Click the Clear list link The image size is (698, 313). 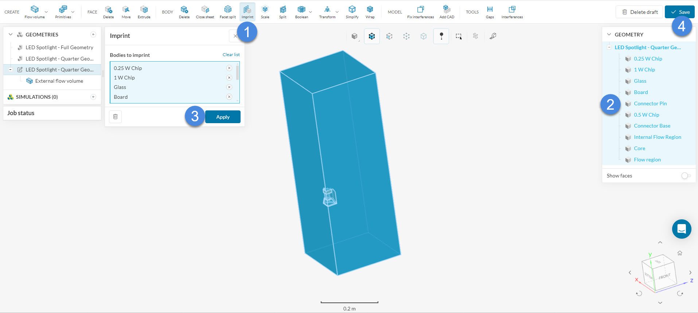click(231, 55)
